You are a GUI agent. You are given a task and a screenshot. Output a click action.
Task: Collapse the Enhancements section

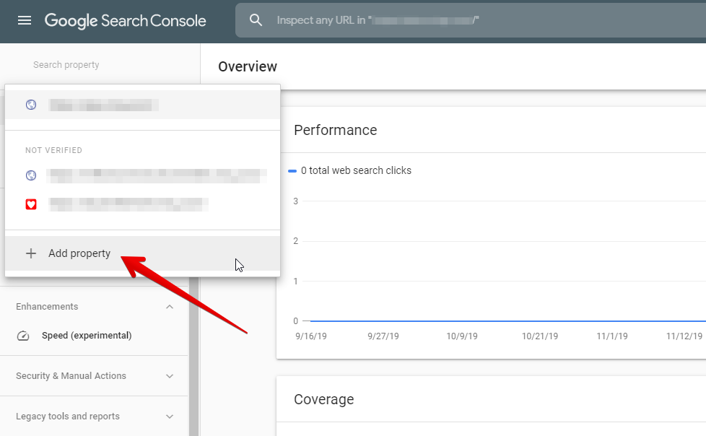coord(170,307)
